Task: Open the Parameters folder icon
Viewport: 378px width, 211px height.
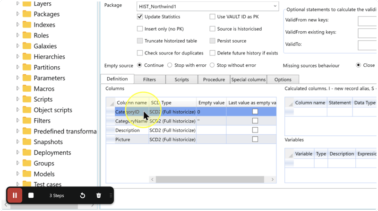Action: coord(27,78)
